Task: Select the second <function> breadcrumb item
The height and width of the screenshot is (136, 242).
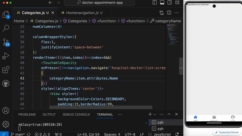Action: click(133, 21)
